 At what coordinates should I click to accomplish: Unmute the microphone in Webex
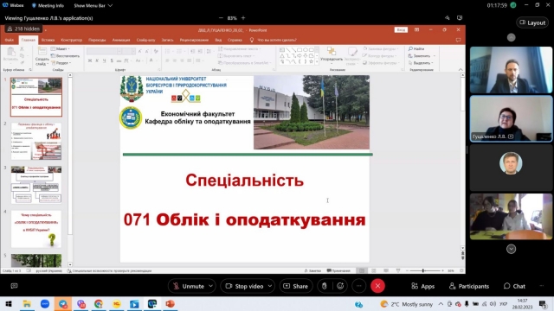click(189, 286)
